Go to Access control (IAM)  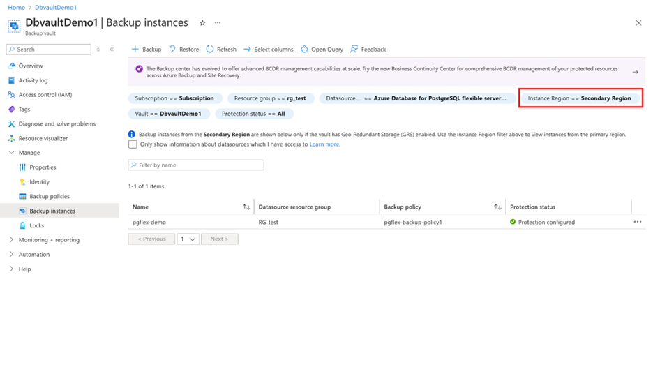[45, 95]
